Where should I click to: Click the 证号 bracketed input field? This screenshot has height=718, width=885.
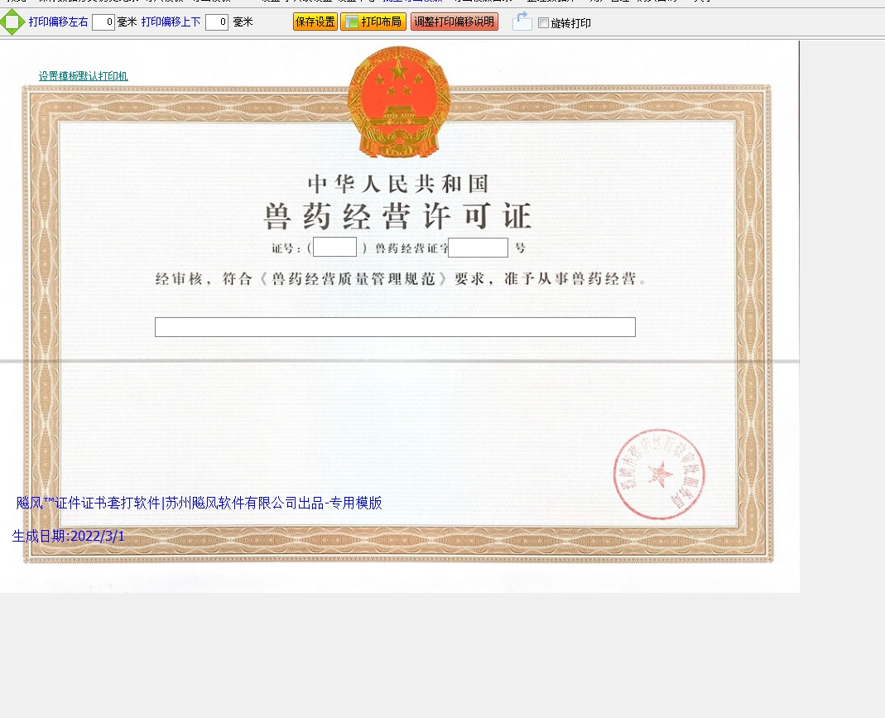pyautogui.click(x=334, y=247)
